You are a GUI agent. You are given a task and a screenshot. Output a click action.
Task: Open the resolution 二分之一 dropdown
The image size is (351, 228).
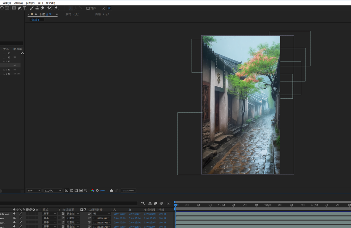pos(52,190)
